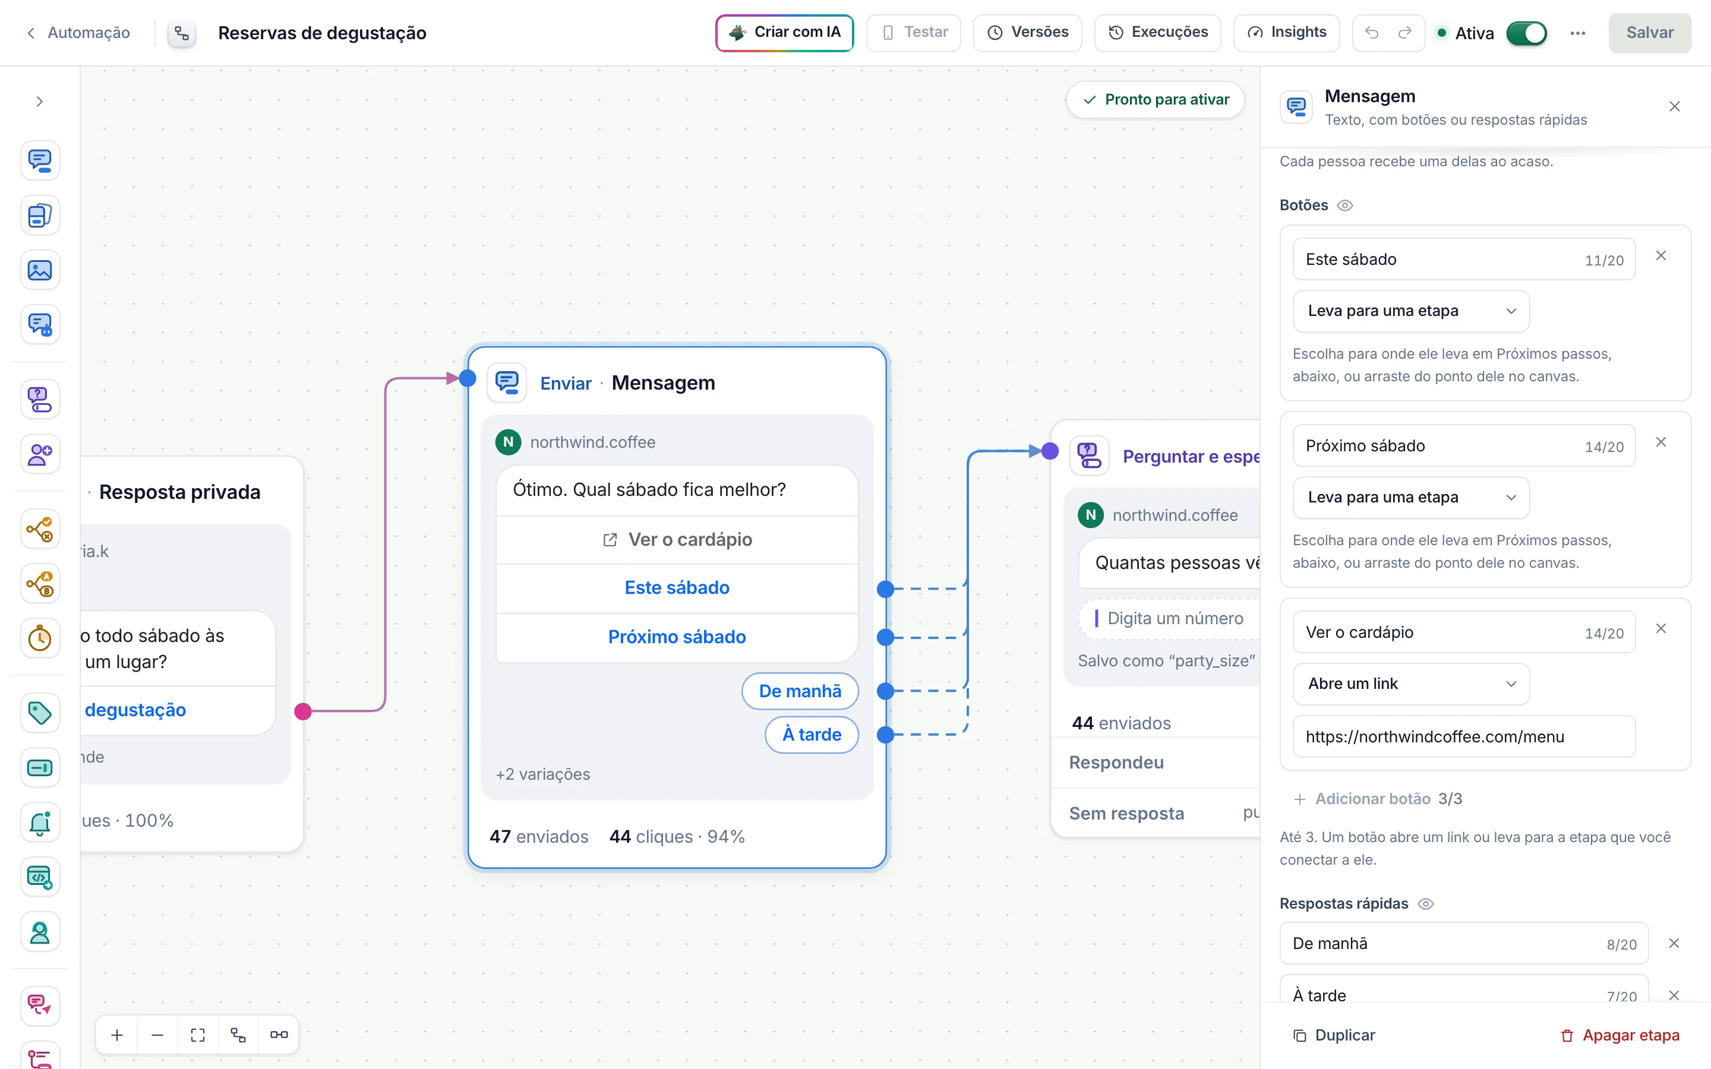Auto-arrange flow layout in canvas toolbar
The height and width of the screenshot is (1069, 1711).
238,1035
